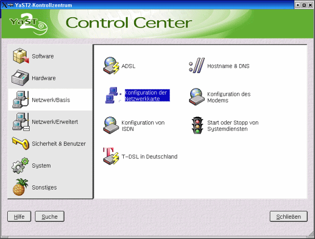
Task: Click the traffic light Systemdienste icon
Action: coord(198,125)
